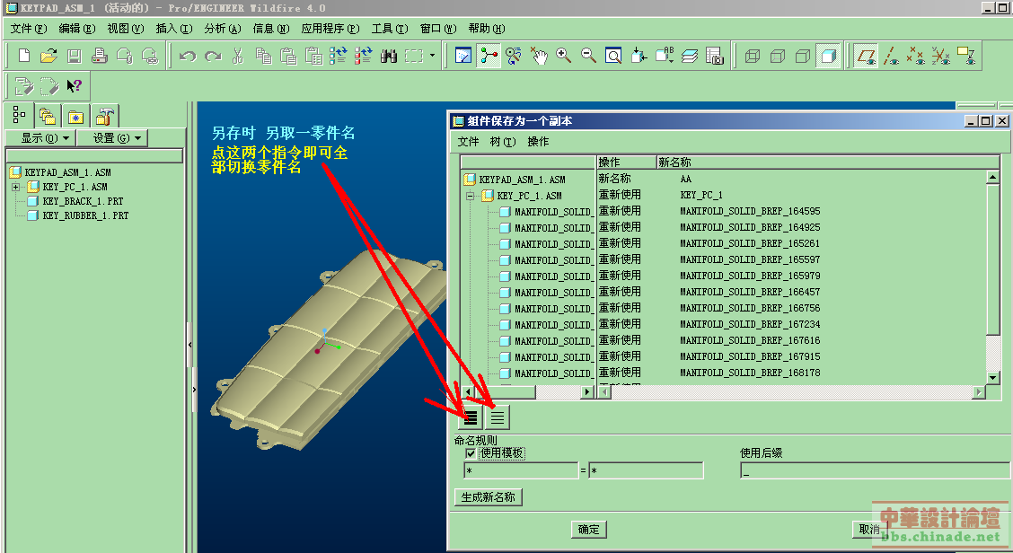
Task: Toggle the spin center icon
Action: click(x=489, y=56)
